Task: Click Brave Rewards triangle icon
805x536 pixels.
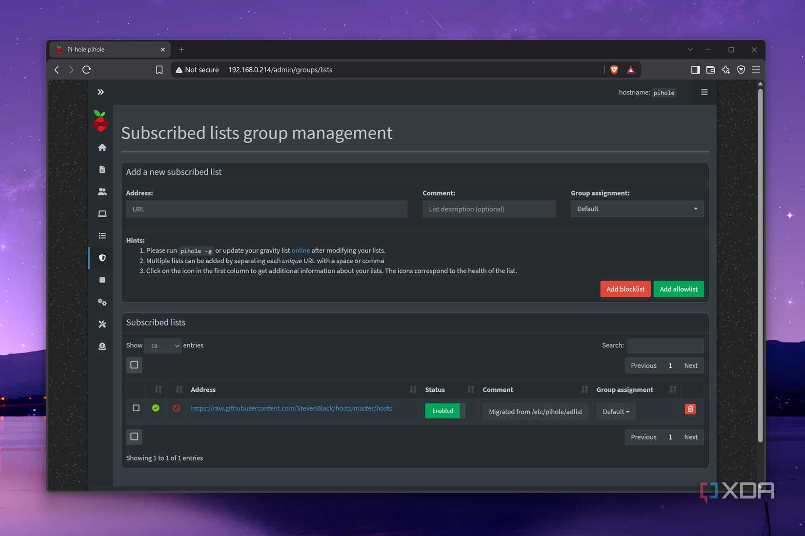Action: click(631, 70)
